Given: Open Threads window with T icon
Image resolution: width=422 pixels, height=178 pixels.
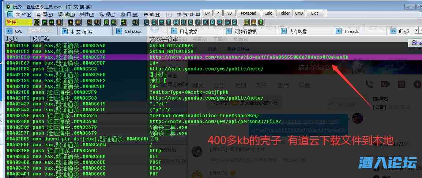Looking at the screenshot, I should click(169, 22).
